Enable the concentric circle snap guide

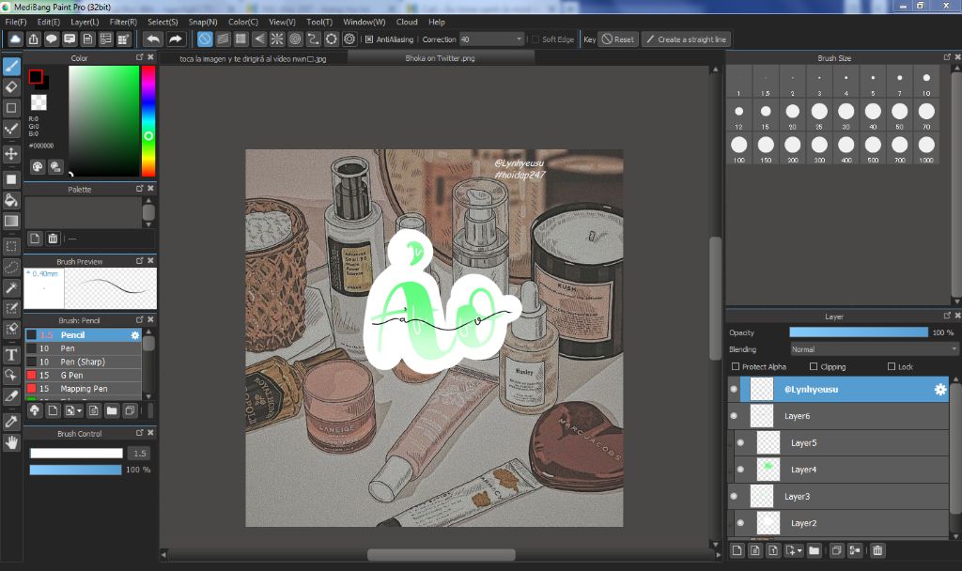click(295, 39)
